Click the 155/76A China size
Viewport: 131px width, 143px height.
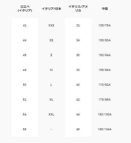(x=105, y=26)
